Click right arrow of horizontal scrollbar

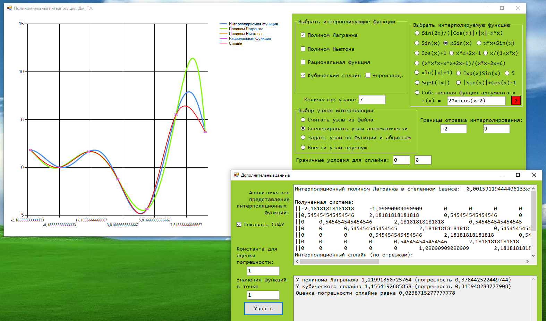point(528,262)
